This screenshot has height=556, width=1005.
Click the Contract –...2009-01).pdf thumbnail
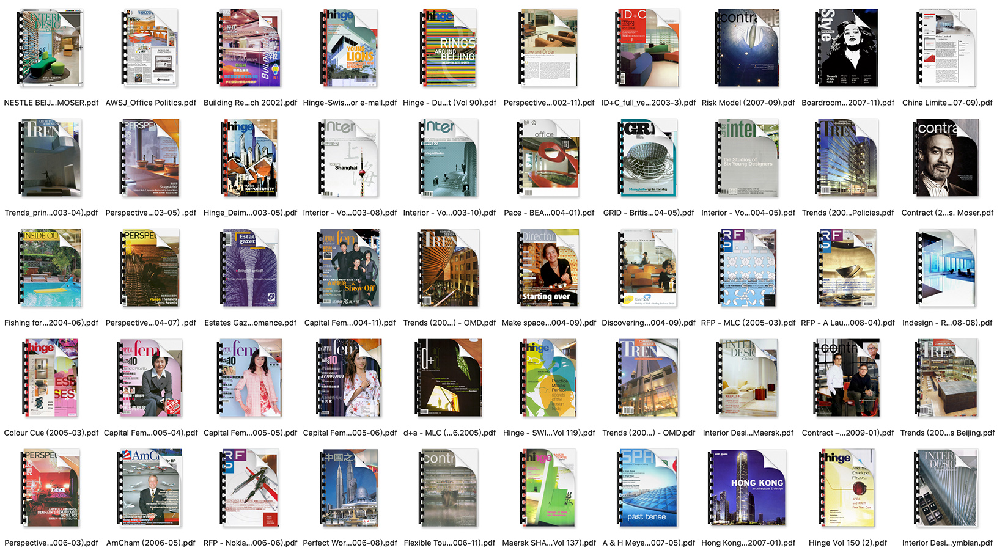coord(848,378)
